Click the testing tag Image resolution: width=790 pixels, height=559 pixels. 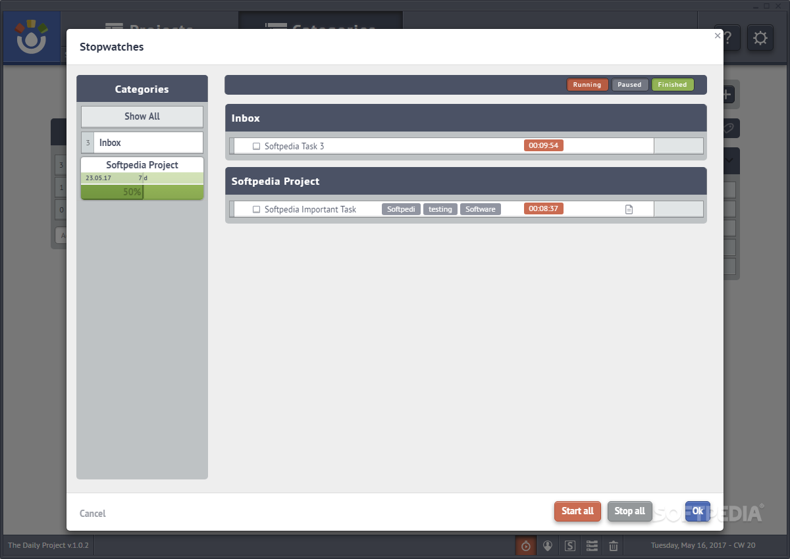click(x=440, y=209)
